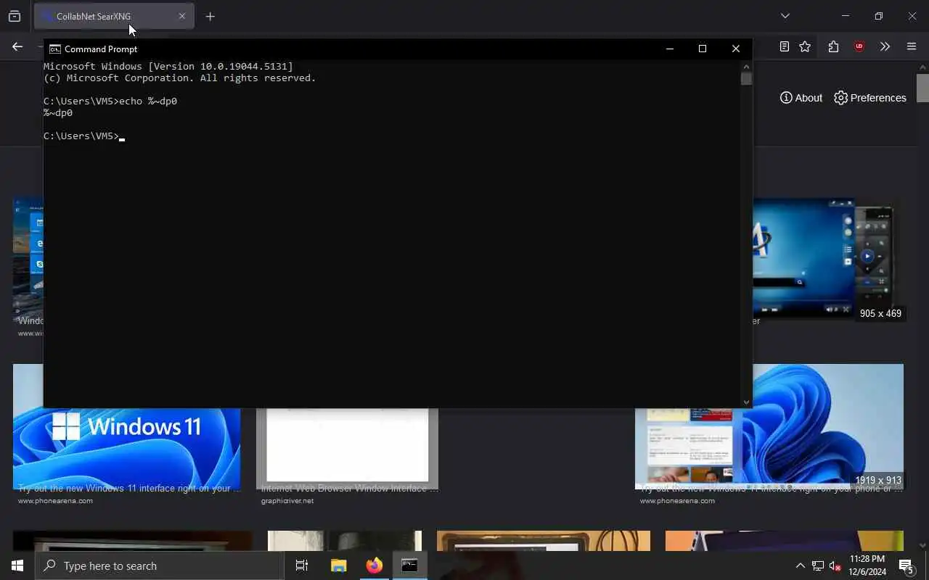The width and height of the screenshot is (929, 580).
Task: Show more tools chevron in toolbar
Action: pyautogui.click(x=885, y=46)
